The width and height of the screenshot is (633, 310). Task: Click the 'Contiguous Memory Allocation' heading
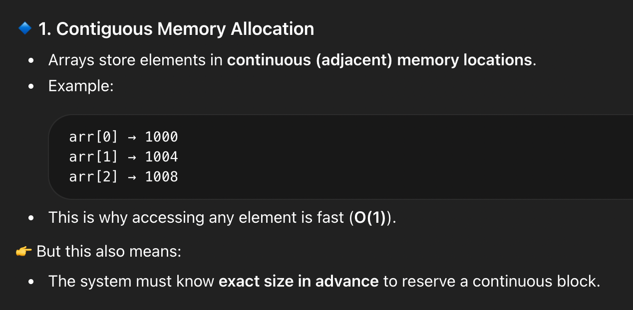coord(176,29)
